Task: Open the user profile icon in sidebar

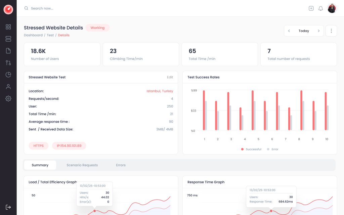Action: click(x=8, y=87)
